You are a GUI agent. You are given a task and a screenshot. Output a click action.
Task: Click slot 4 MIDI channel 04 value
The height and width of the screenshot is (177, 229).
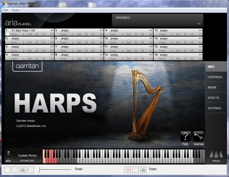click(x=52, y=59)
